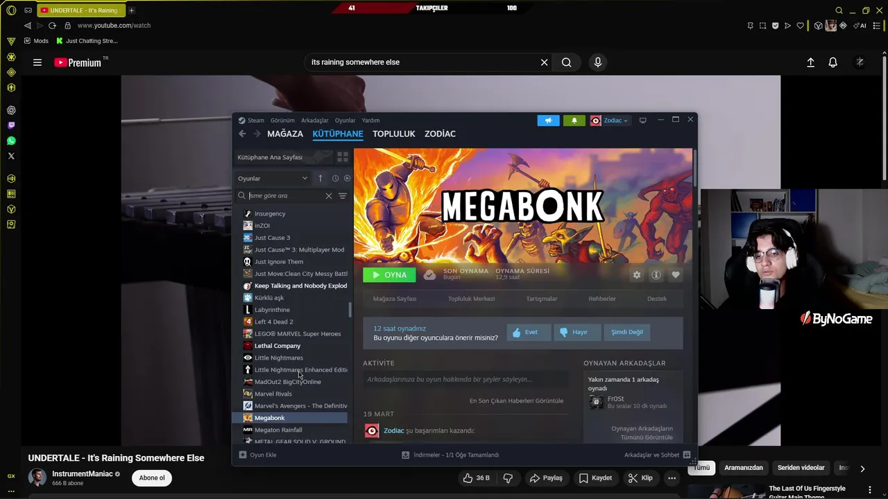Viewport: 888px width, 499px height.
Task: Open ChatGPT in the Opera GX sidebar
Action: [x=11, y=110]
